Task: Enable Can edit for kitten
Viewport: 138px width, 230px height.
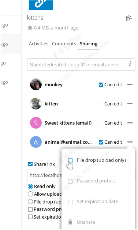Action: point(101,104)
